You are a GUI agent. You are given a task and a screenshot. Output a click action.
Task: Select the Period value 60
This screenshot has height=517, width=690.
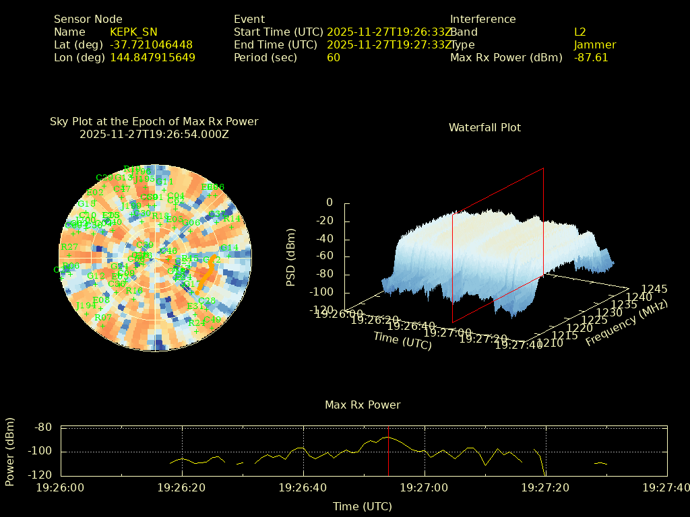pos(334,58)
